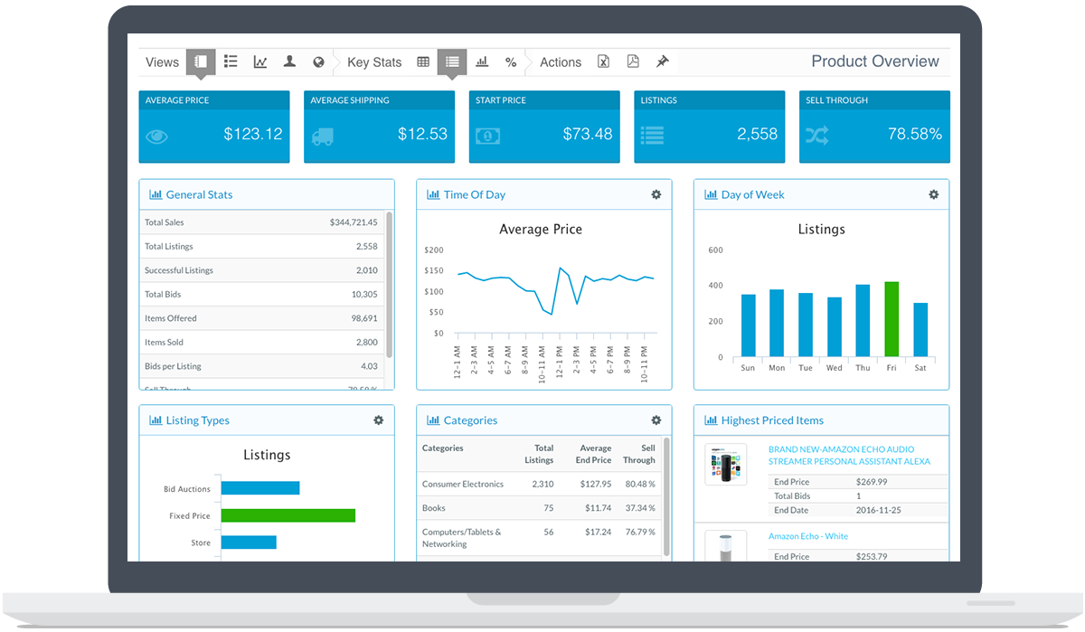
Task: Select the Key Stats percent icon
Action: tap(511, 61)
